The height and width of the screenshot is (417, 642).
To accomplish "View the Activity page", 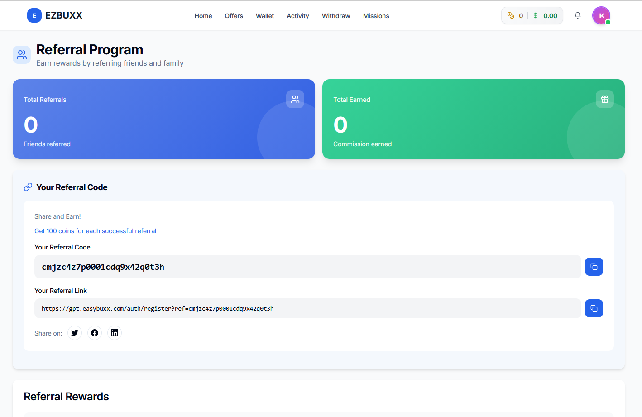I will (x=298, y=16).
